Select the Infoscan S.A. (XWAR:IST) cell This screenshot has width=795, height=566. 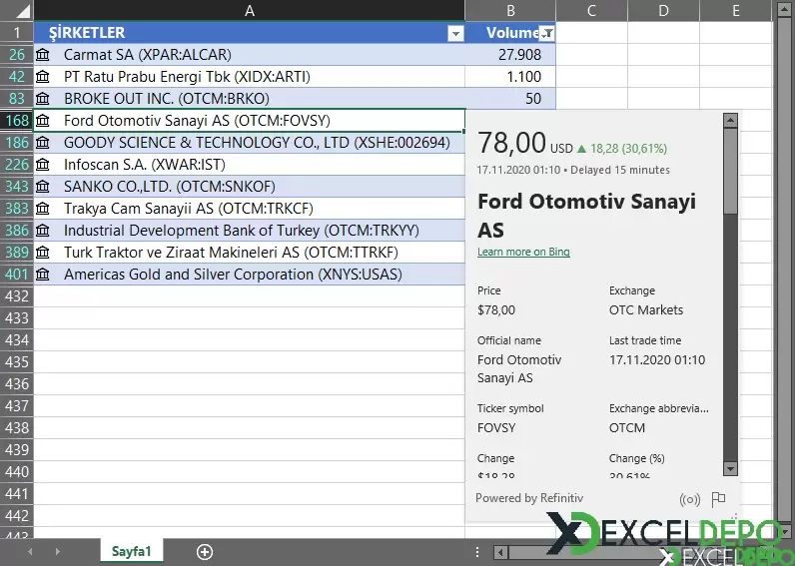click(x=249, y=164)
